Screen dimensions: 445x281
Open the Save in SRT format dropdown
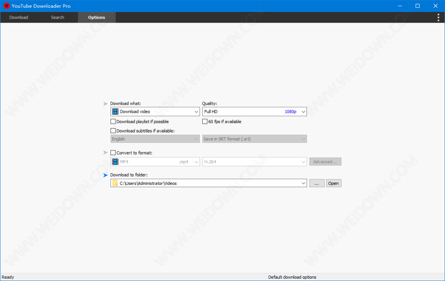coord(254,139)
